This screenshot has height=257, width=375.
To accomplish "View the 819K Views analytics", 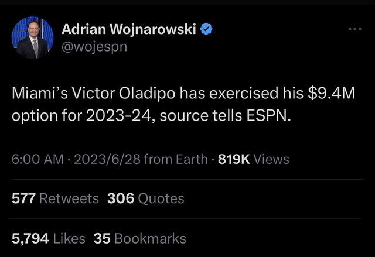I will [253, 159].
